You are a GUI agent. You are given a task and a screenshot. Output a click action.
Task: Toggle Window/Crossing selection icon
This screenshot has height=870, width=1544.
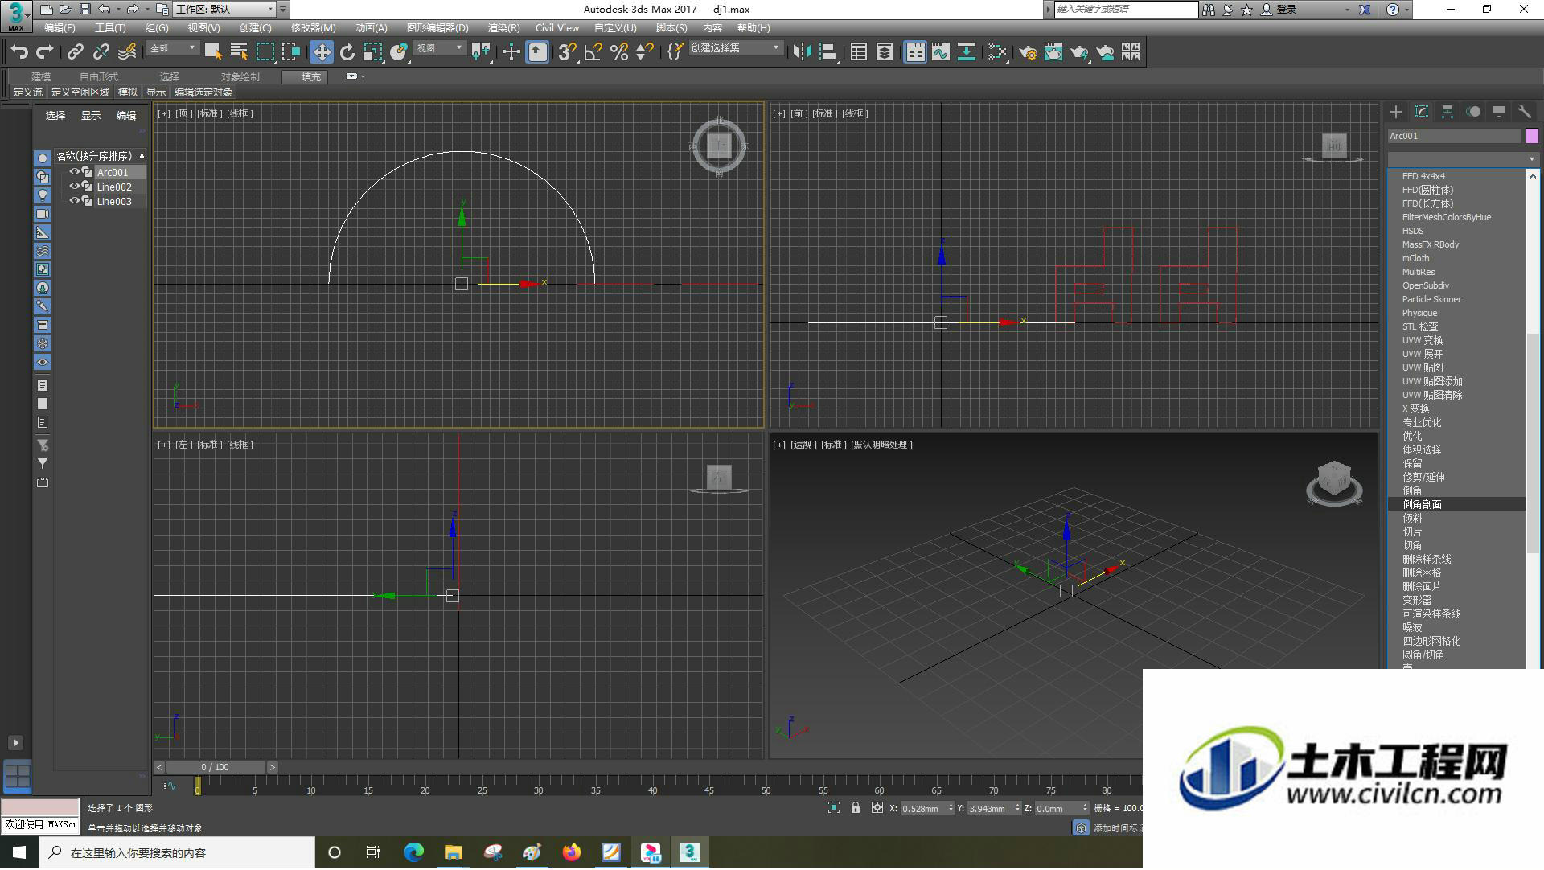tap(290, 52)
